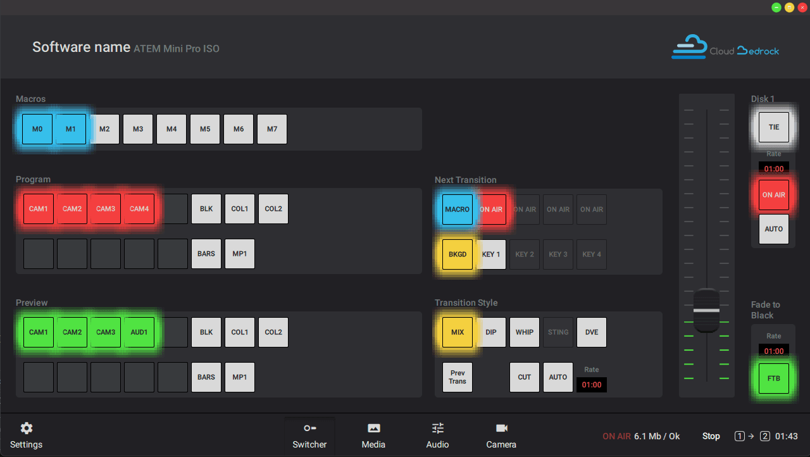Toggle TIE in Disk 1
Viewport: 810px width, 457px height.
click(x=774, y=127)
